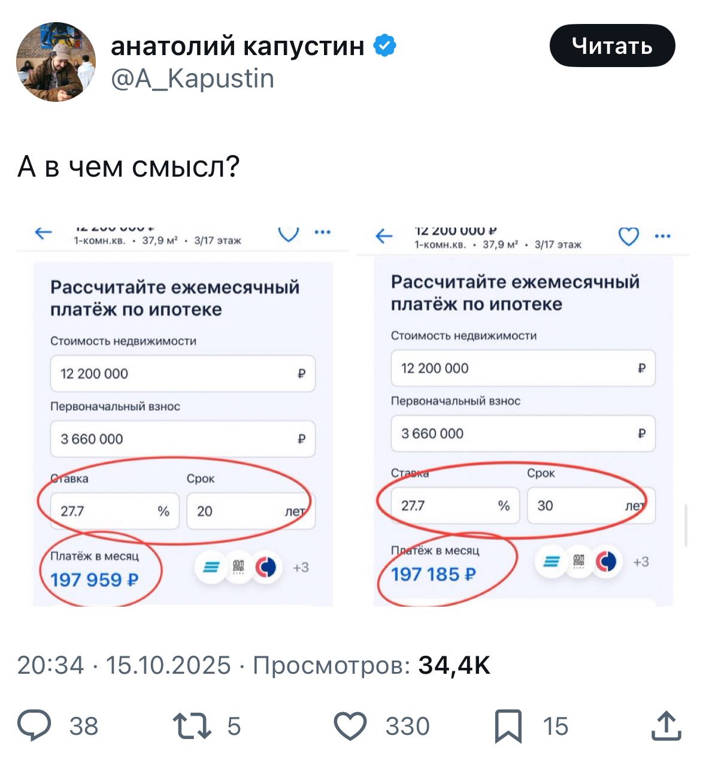This screenshot has width=706, height=757.
Task: Like the tweet with heart icon
Action: pyautogui.click(x=350, y=725)
